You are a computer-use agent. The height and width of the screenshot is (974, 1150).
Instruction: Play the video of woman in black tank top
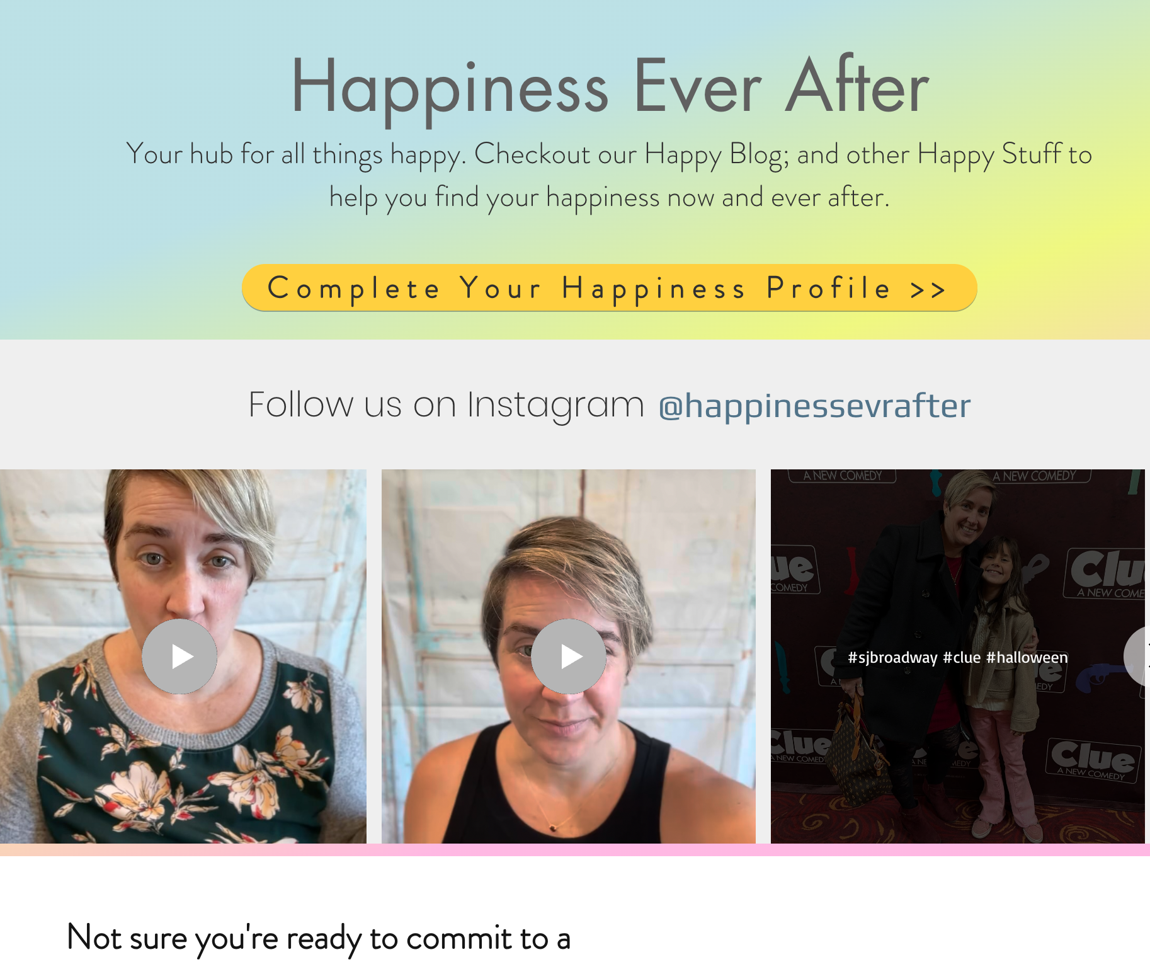tap(569, 656)
